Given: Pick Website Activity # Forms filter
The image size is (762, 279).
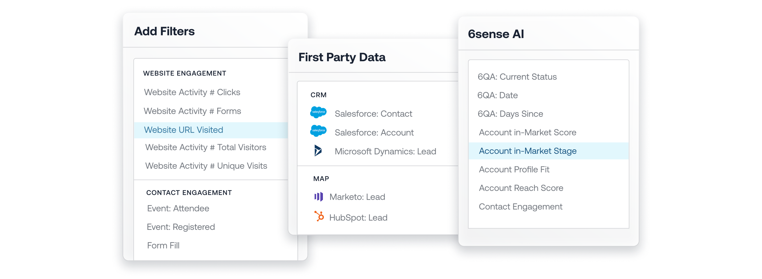Looking at the screenshot, I should (x=192, y=111).
